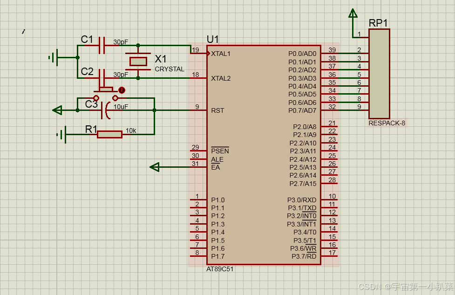Image resolution: width=455 pixels, height=295 pixels.
Task: Click the power arrow terminal above RP1
Action: click(353, 13)
